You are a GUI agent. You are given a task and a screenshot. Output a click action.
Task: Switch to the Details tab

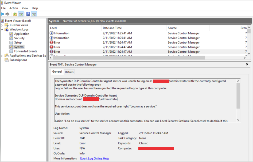pos(69,72)
